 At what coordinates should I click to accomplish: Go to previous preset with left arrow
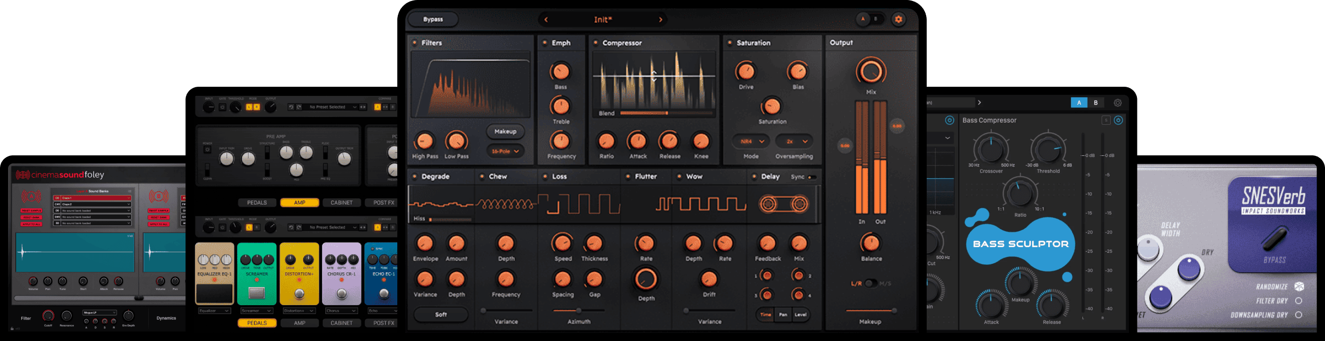click(x=546, y=20)
